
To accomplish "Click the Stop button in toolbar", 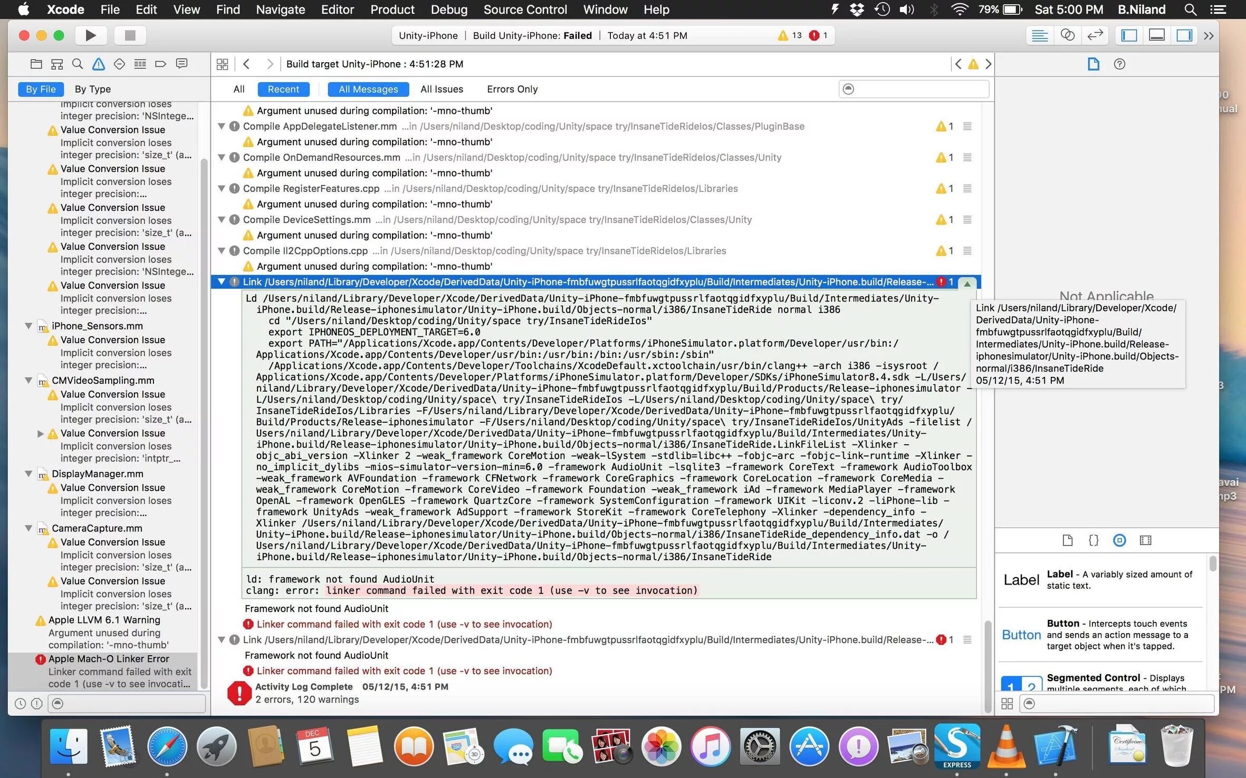I will 128,35.
